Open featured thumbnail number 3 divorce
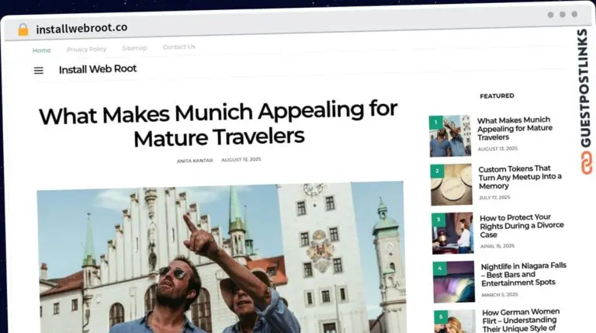This screenshot has height=333, width=596. click(x=452, y=233)
